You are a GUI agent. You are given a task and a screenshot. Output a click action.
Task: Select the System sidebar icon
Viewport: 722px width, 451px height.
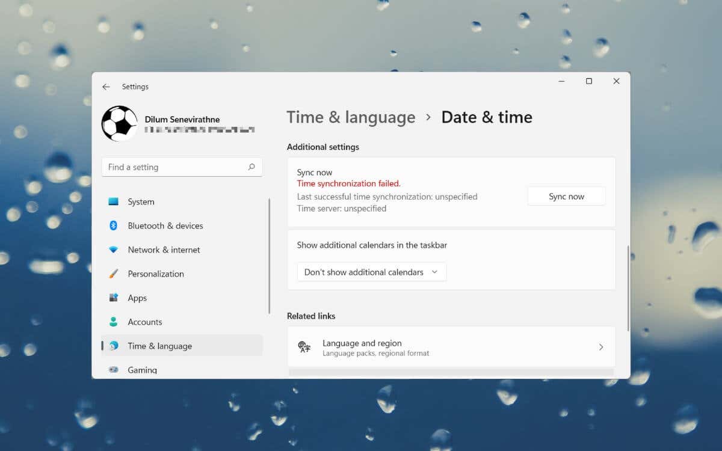pyautogui.click(x=113, y=201)
